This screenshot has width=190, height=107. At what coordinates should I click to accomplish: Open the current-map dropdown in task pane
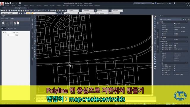tap(20, 18)
